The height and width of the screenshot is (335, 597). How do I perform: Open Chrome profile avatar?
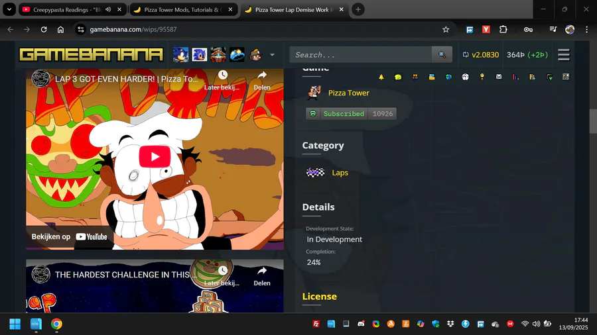[x=570, y=29]
